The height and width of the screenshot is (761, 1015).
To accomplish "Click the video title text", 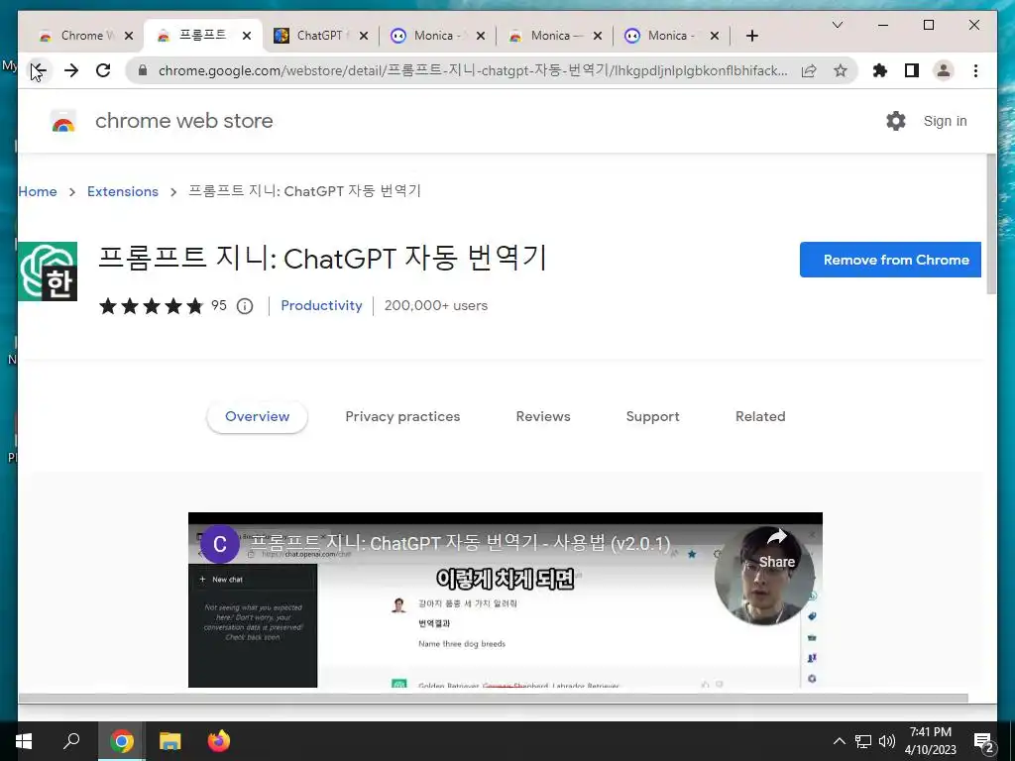I will (460, 543).
